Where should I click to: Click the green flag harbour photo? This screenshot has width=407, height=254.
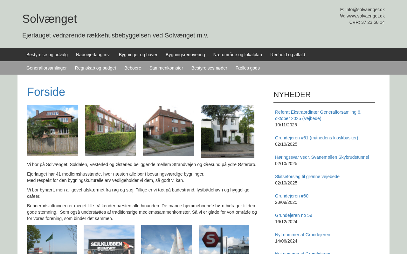[x=52, y=239]
